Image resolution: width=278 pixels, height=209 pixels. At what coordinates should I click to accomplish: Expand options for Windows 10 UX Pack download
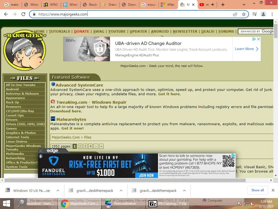58,190
